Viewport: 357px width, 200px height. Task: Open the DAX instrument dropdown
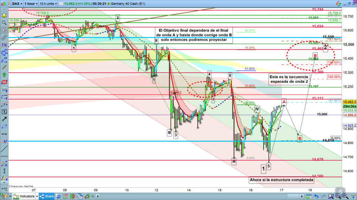(x=17, y=3)
